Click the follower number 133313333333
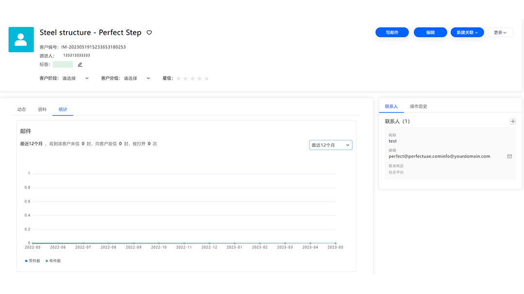The width and height of the screenshot is (524, 294). [77, 55]
